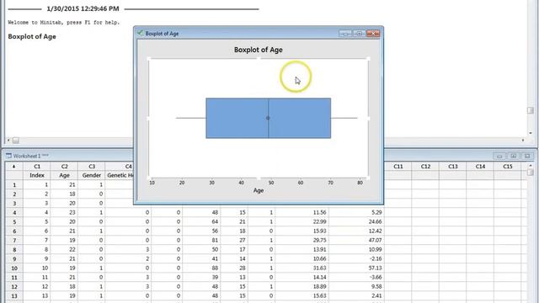Maximize the Boxplot of Age graph window
The width and height of the screenshot is (539, 303).
360,34
